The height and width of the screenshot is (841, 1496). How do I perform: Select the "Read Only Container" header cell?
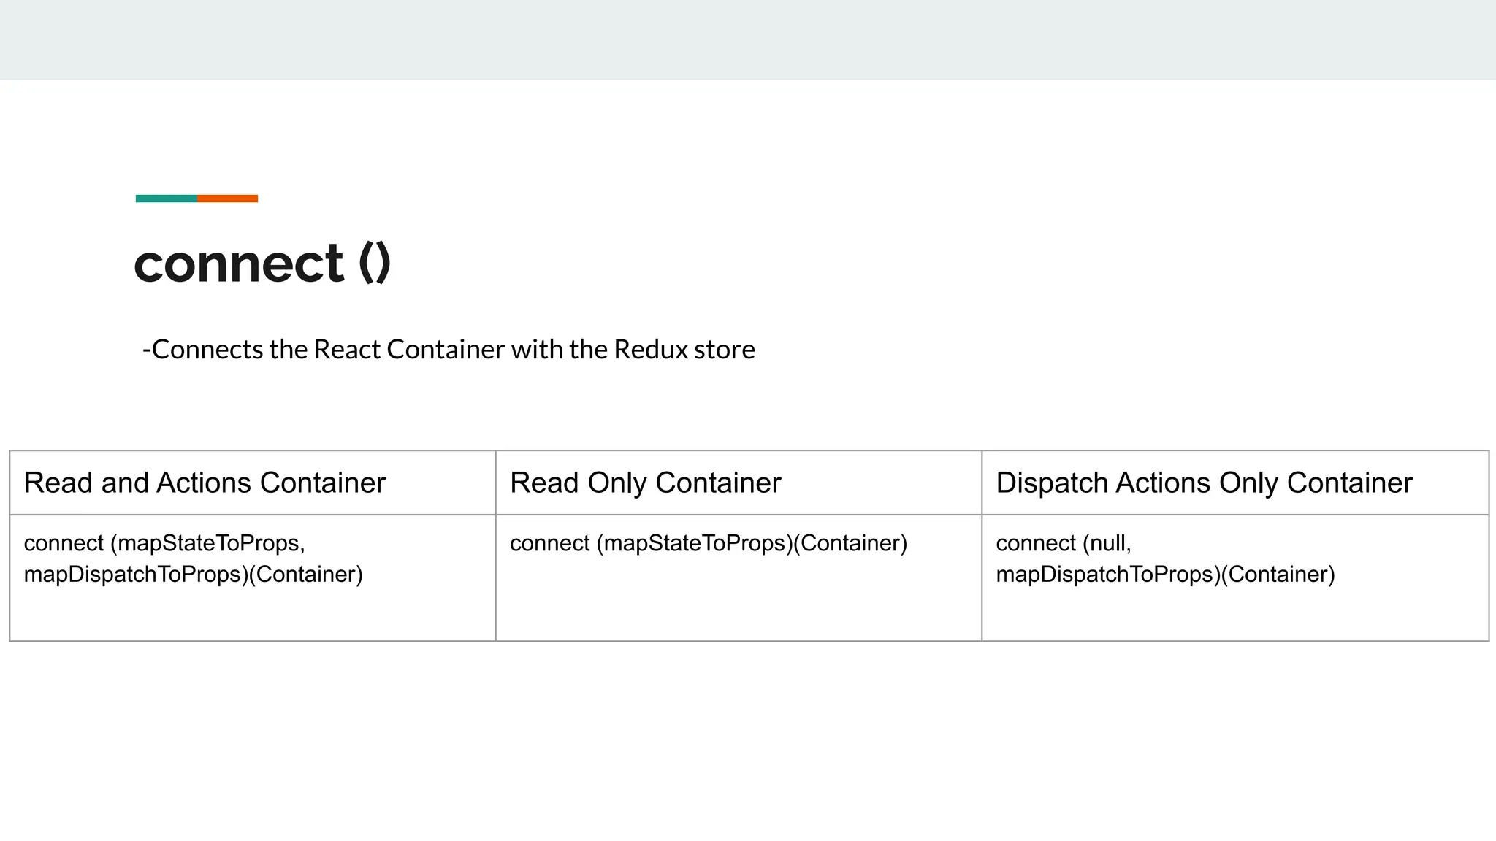pyautogui.click(x=739, y=483)
